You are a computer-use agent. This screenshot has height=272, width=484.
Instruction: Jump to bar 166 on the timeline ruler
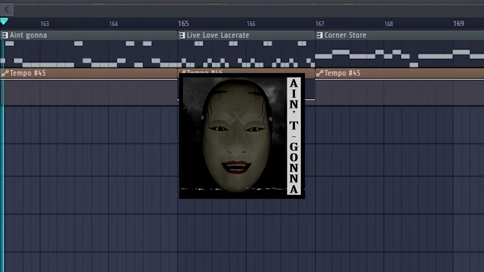pos(251,24)
